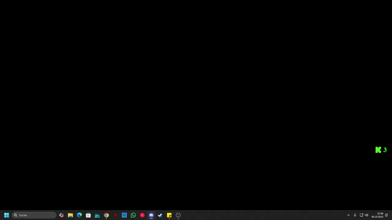The height and width of the screenshot is (220, 392).
Task: Switch to the Discord window
Action: [151, 215]
